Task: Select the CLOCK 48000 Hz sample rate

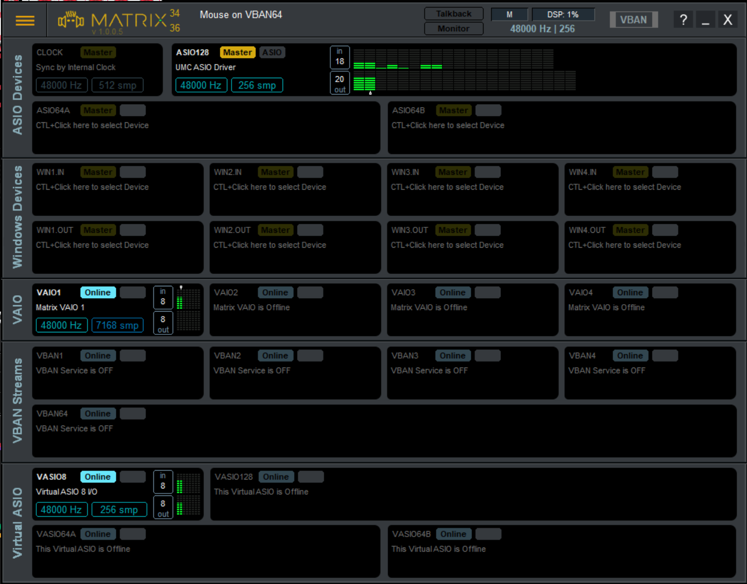Action: point(61,85)
